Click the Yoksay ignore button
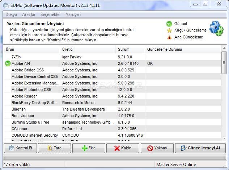 [x=157, y=148]
